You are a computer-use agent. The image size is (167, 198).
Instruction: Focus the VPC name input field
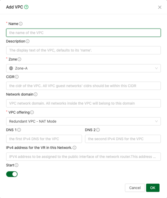coord(83,33)
